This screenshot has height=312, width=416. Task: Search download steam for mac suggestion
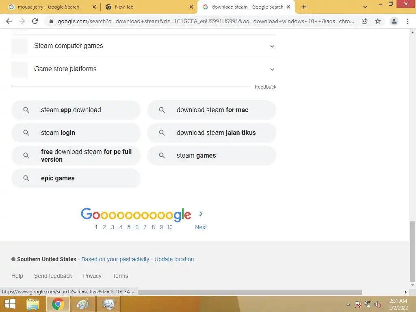(x=212, y=110)
